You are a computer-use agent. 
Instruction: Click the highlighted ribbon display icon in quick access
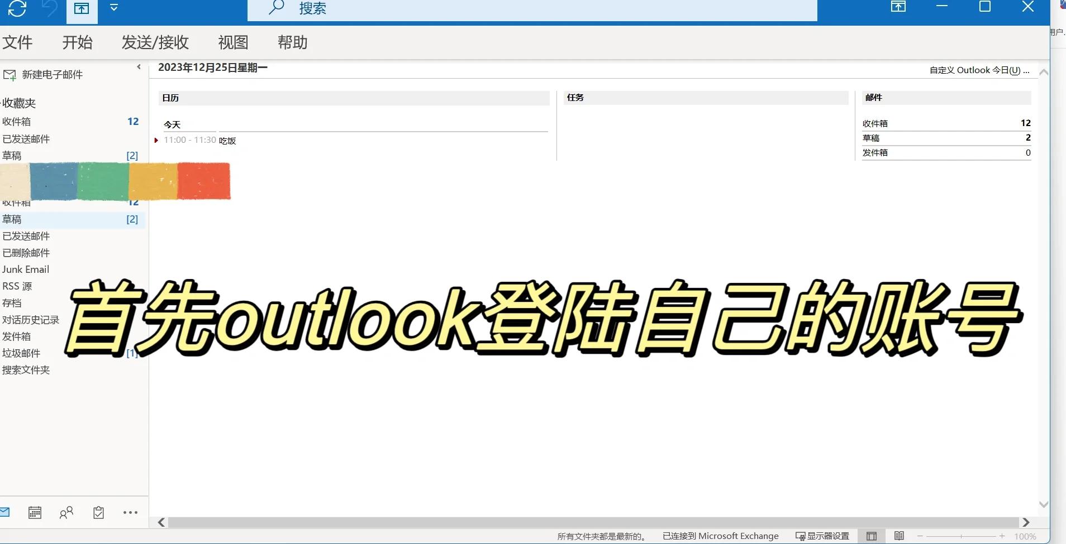point(82,9)
